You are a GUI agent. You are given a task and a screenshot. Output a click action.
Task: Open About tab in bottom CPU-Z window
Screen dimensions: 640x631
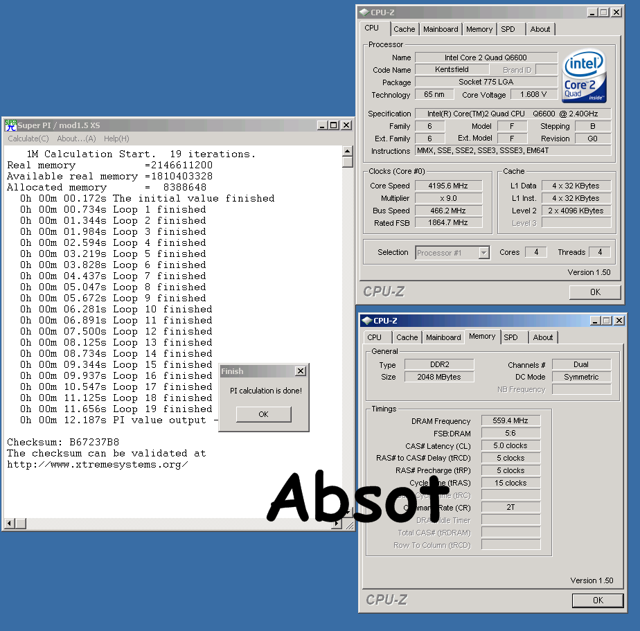543,337
